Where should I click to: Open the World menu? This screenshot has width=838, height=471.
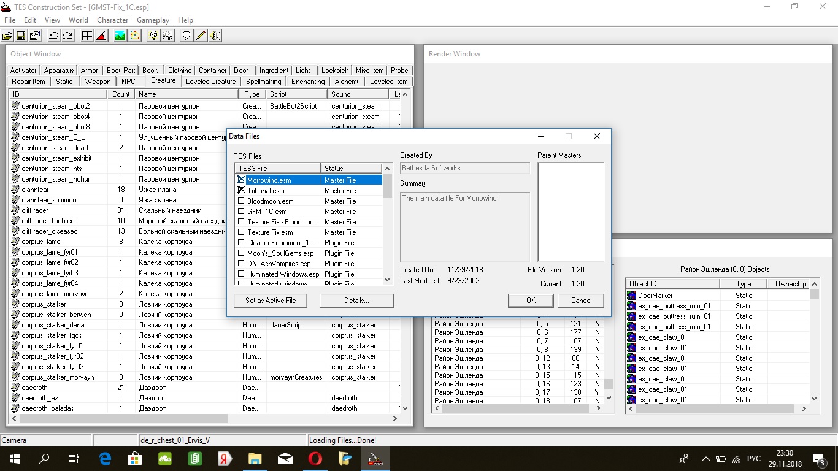(79, 20)
